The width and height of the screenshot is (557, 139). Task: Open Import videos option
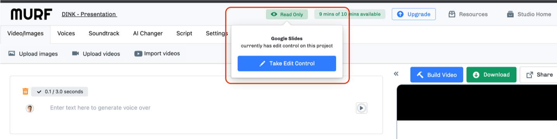[x=157, y=54]
